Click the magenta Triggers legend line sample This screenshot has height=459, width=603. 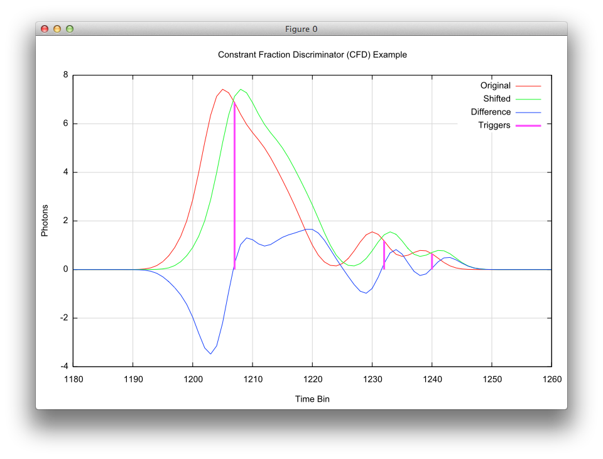coord(529,125)
